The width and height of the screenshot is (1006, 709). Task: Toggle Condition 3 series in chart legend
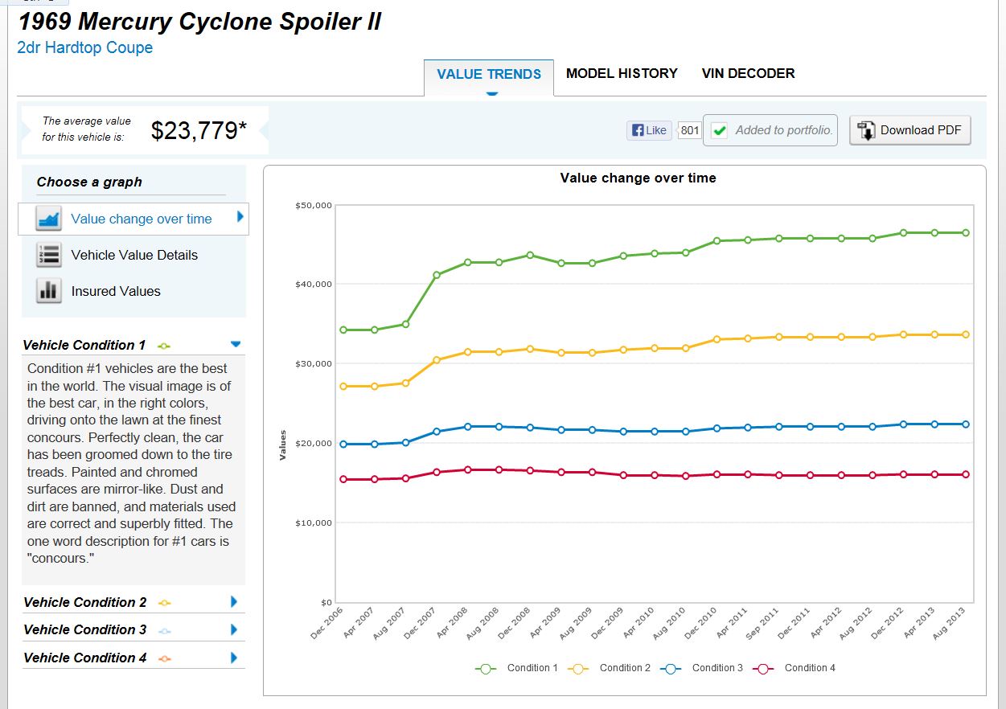click(717, 668)
